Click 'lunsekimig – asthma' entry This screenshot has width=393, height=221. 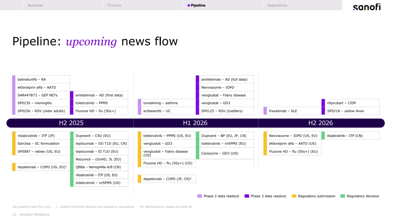tap(167, 103)
